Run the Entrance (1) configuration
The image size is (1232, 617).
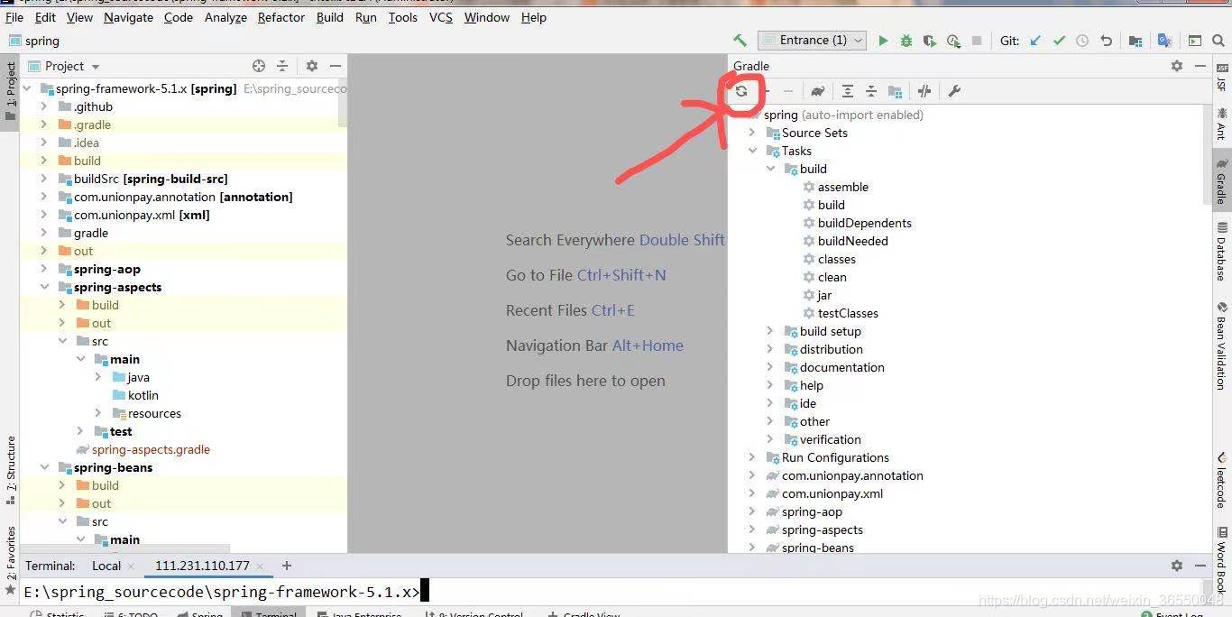point(883,41)
